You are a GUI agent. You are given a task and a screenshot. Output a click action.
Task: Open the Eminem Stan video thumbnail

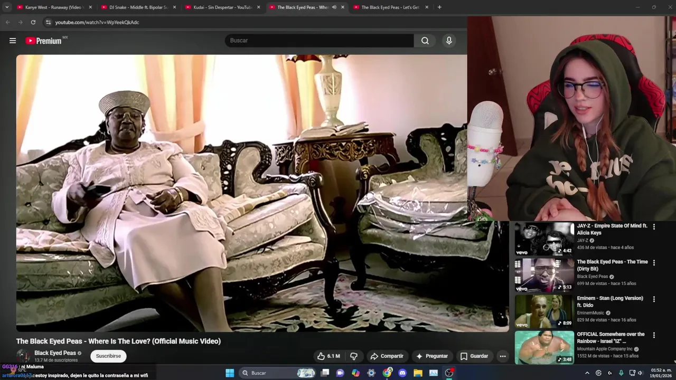(544, 311)
